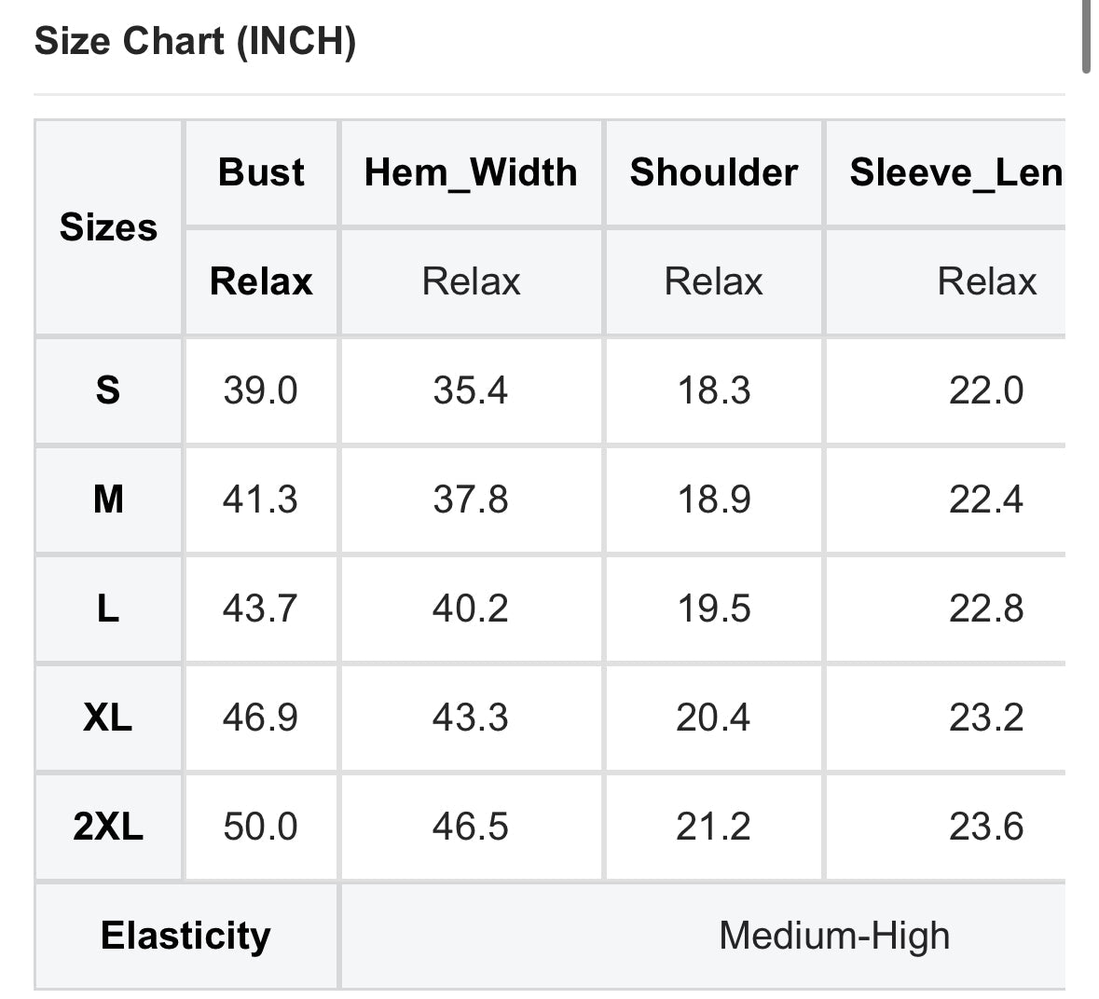The width and height of the screenshot is (1099, 999).
Task: Click the scrollbar at top right
Action: click(1086, 35)
